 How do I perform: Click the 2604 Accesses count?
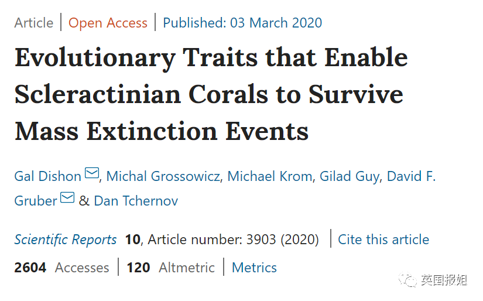(61, 268)
